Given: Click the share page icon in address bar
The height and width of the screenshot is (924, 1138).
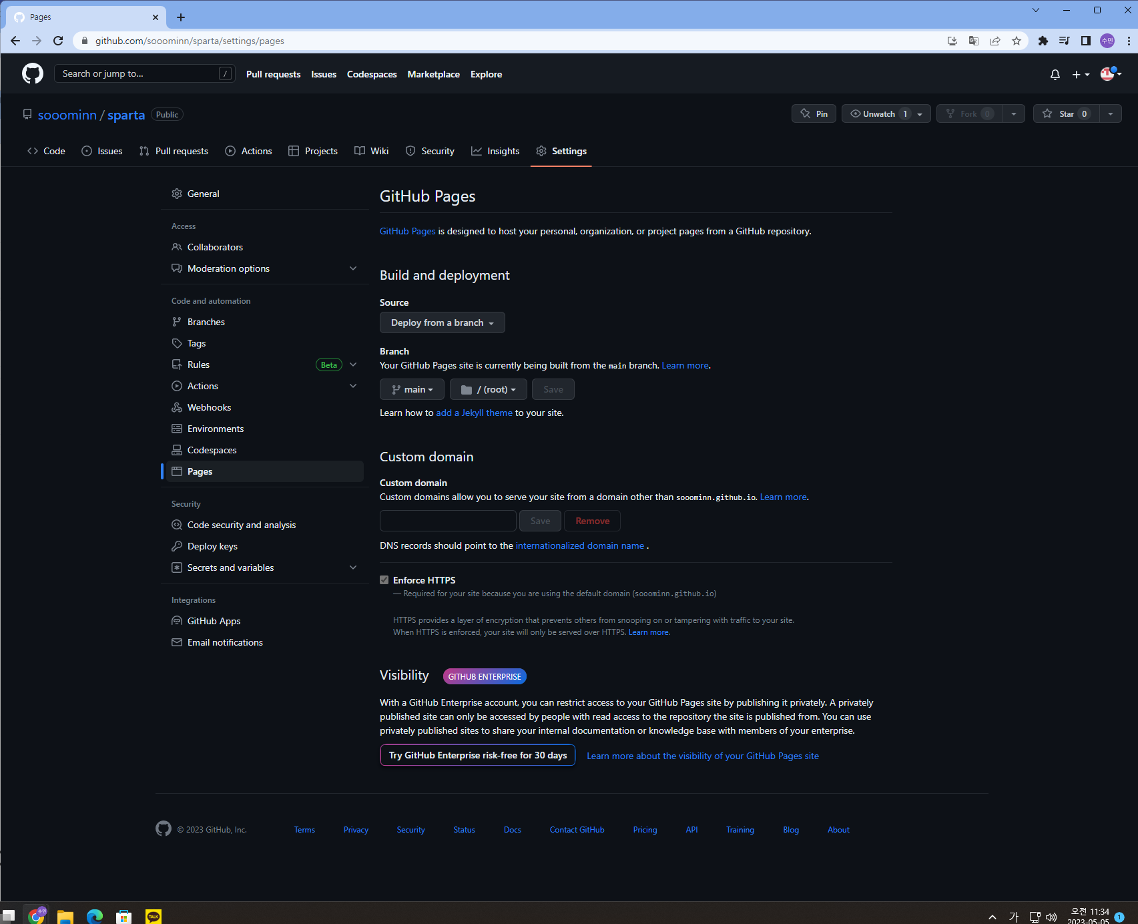Looking at the screenshot, I should pos(995,41).
